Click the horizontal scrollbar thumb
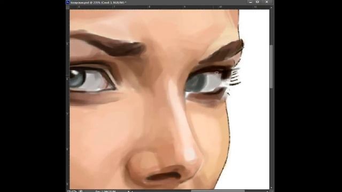Image resolution: width=342 pixels, height=192 pixels. [x=217, y=191]
